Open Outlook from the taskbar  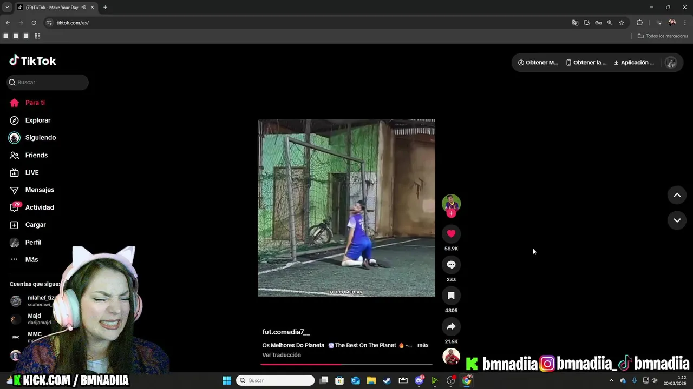pyautogui.click(x=355, y=380)
